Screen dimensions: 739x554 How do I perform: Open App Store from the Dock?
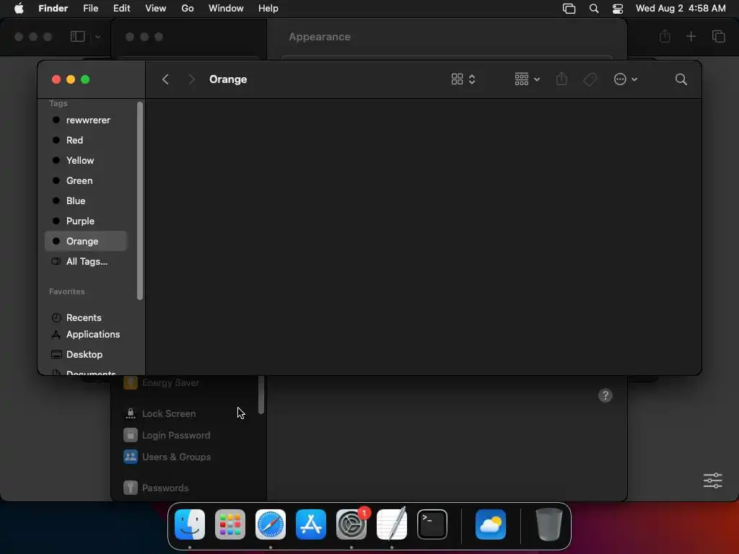(x=311, y=524)
